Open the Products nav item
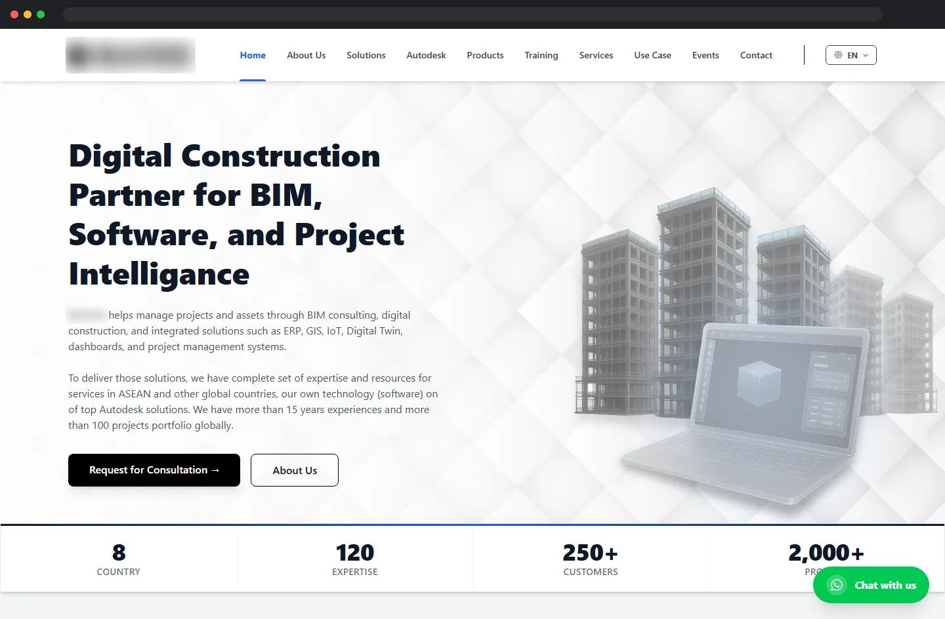 tap(485, 55)
